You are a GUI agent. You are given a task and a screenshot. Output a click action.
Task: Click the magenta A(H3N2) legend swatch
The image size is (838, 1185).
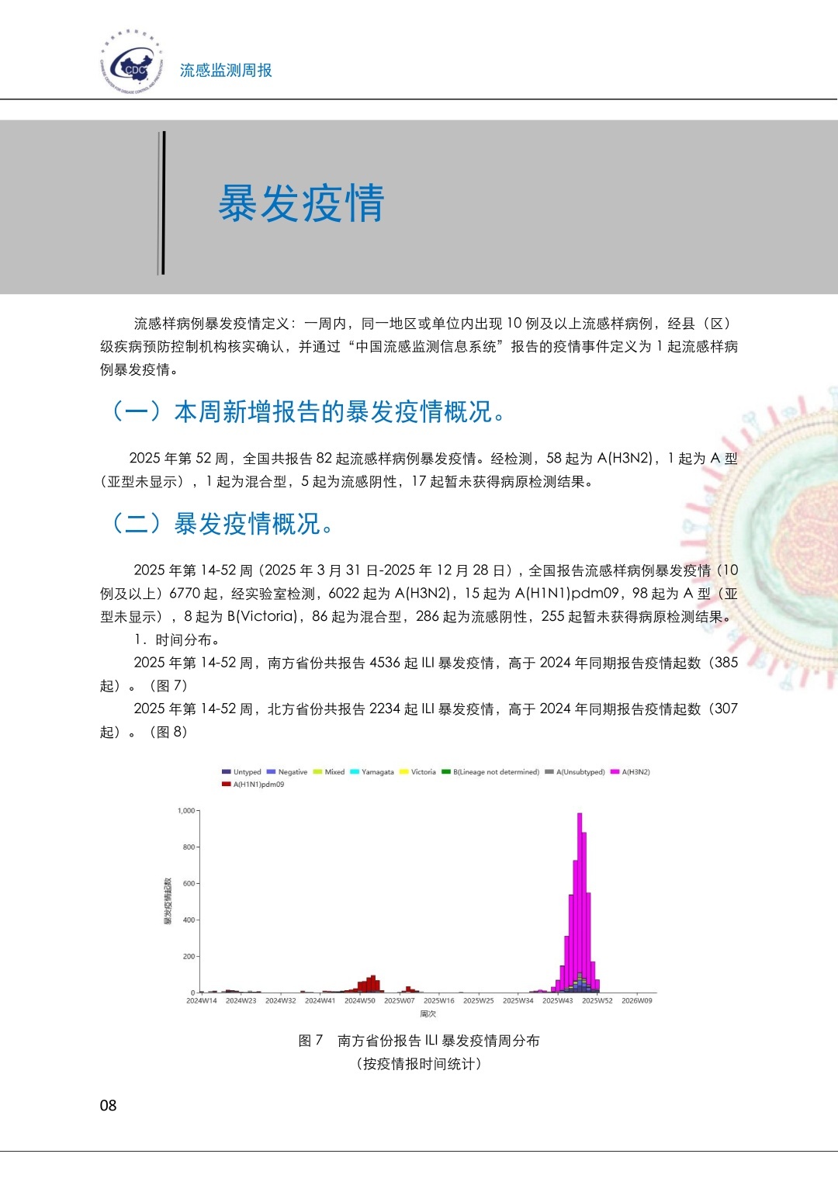click(x=615, y=772)
